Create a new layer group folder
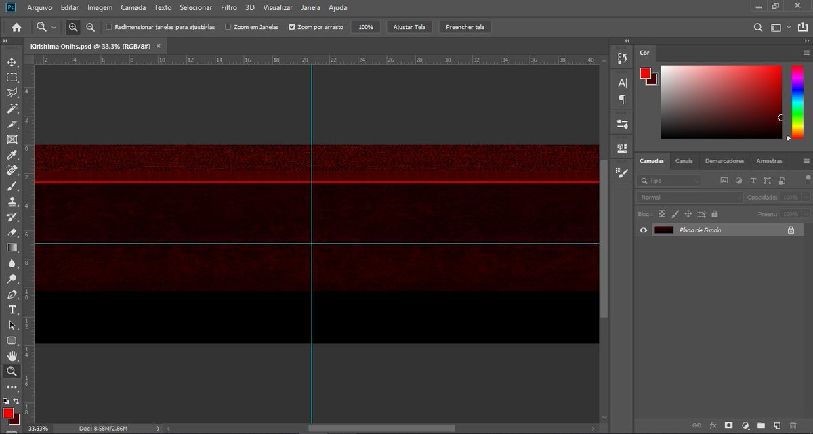The image size is (813, 434). 762,425
